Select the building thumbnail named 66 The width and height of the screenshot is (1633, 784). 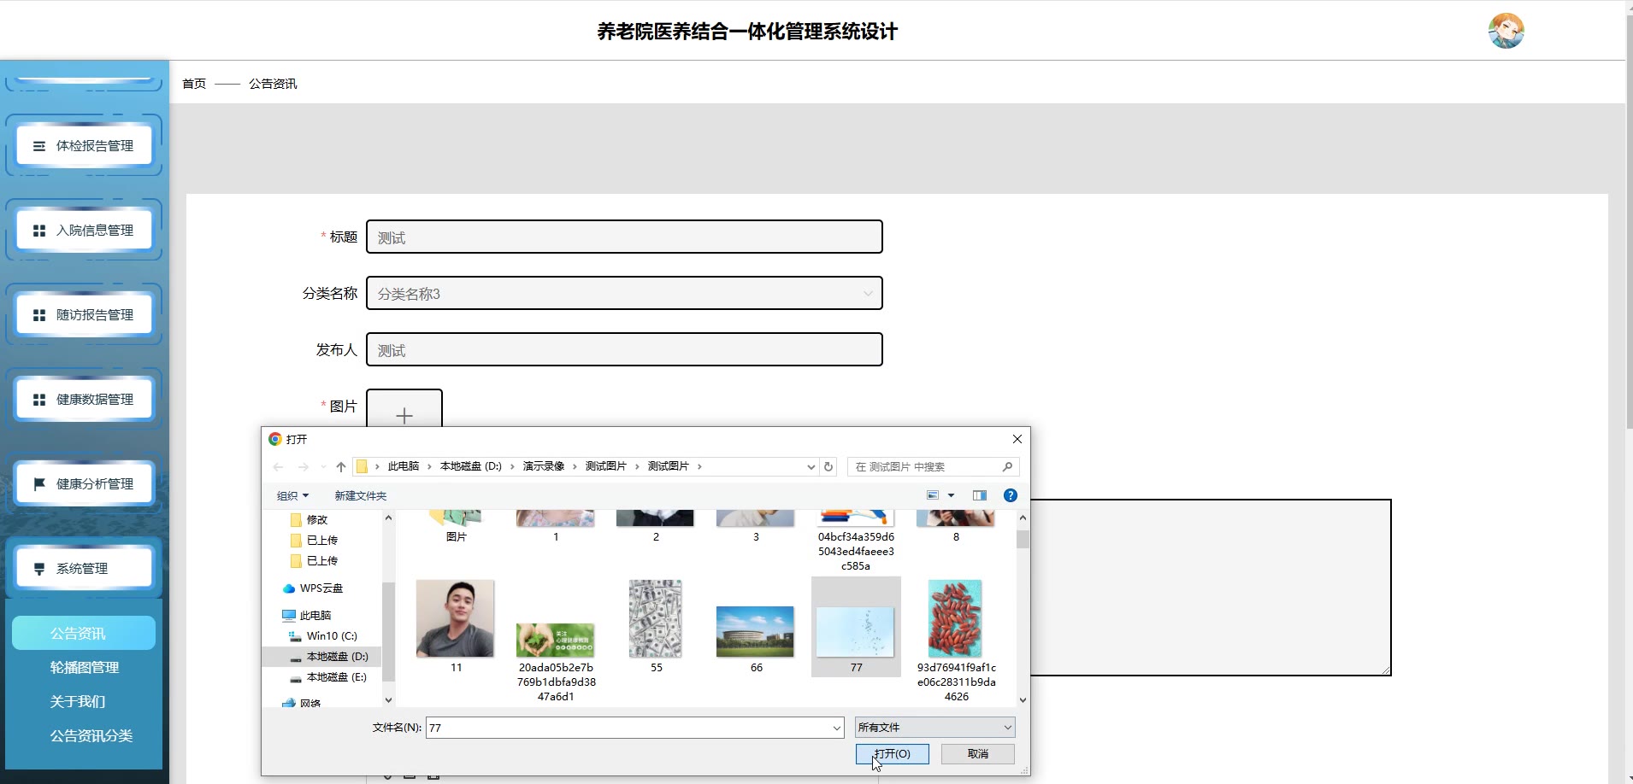(755, 632)
